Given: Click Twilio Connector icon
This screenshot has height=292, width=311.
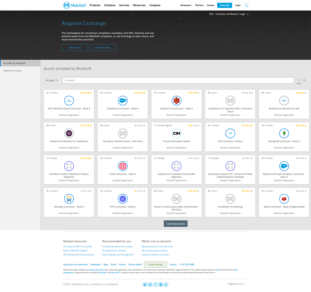Looking at the screenshot, I should 123,166.
